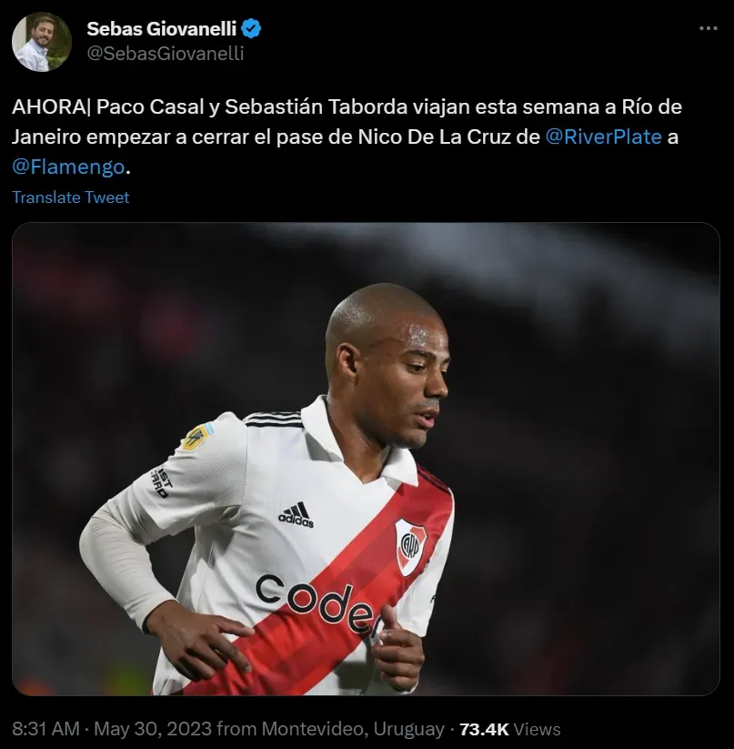The height and width of the screenshot is (749, 734).
Task: Click the River Plate crest in photo
Action: point(409,546)
